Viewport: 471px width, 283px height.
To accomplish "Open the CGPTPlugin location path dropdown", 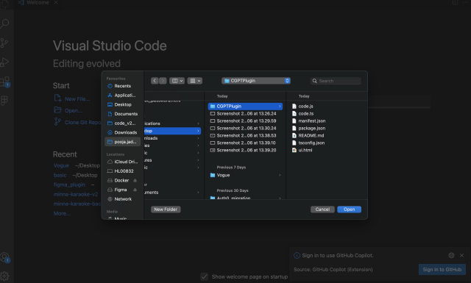I will (x=256, y=81).
